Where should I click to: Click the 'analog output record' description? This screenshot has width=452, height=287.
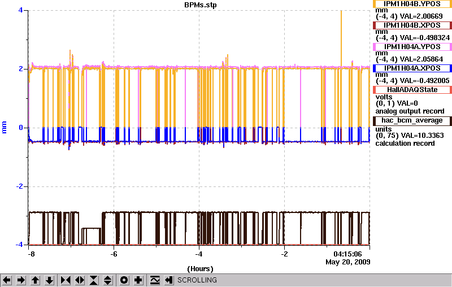coord(410,111)
